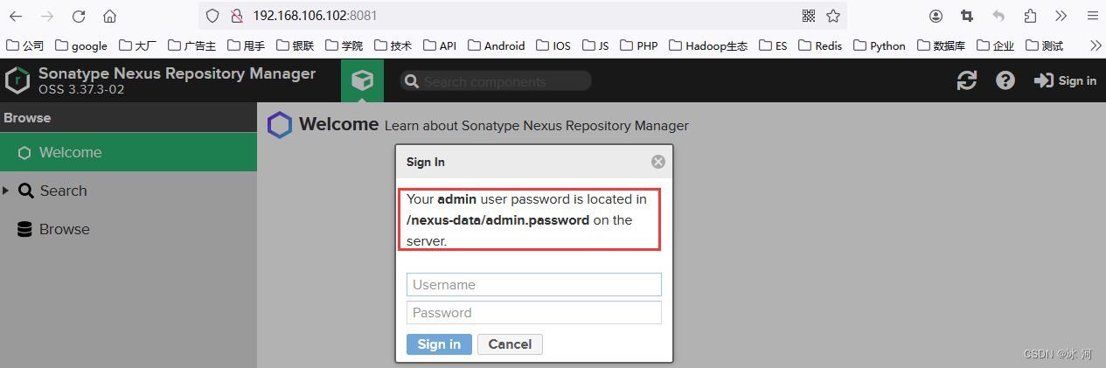The width and height of the screenshot is (1106, 368).
Task: Expand more toolbar tools chevron
Action: 1061,16
